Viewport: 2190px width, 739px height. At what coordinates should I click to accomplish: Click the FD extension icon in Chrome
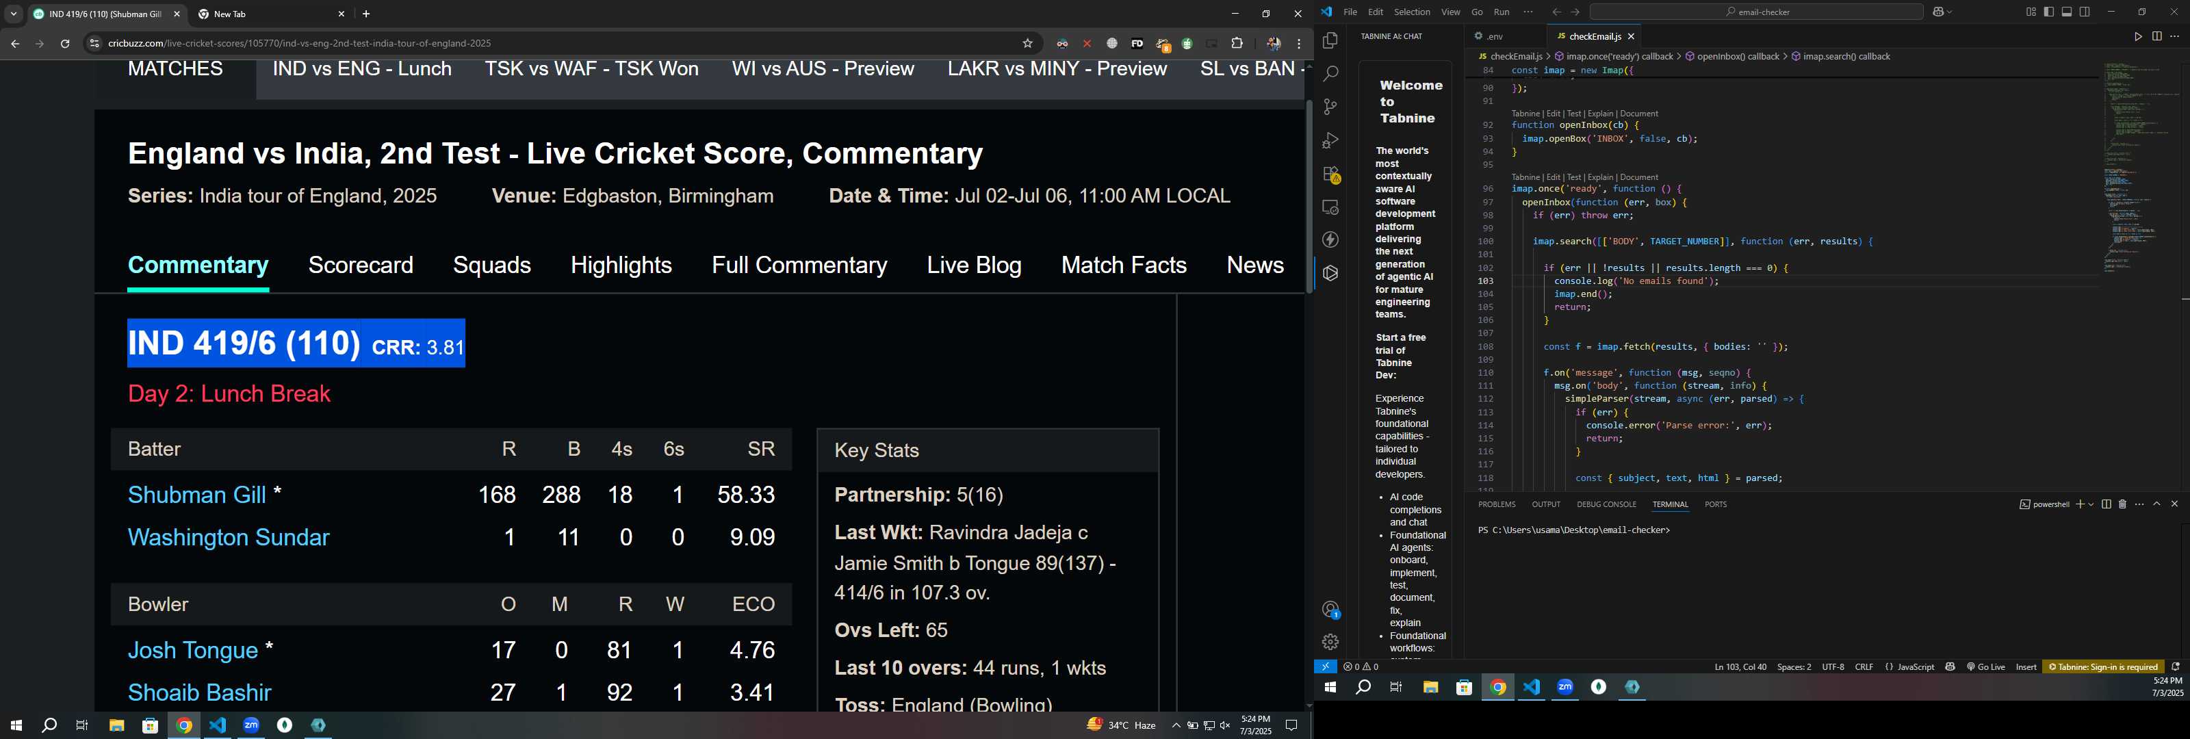1137,43
